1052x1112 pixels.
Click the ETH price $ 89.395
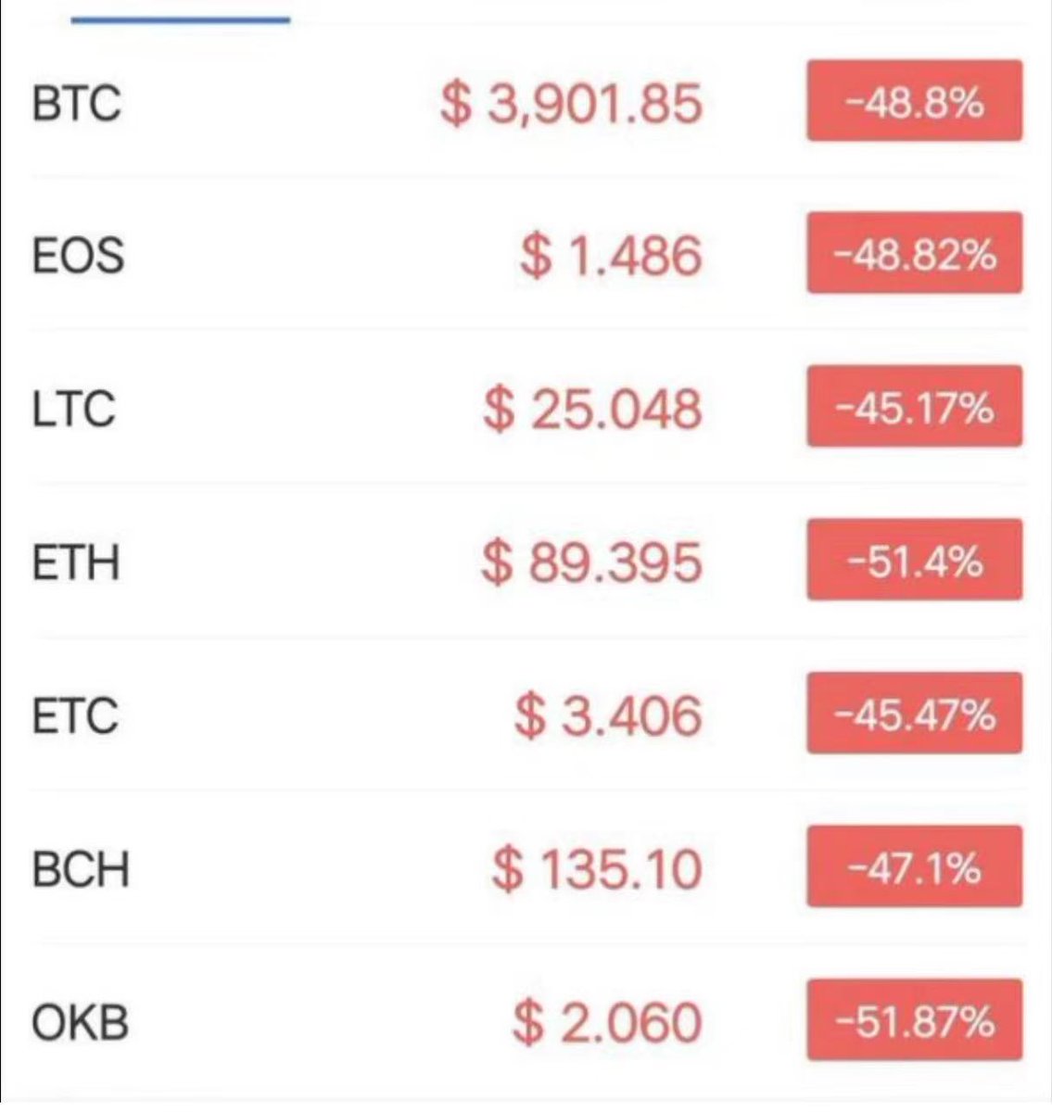(x=591, y=562)
